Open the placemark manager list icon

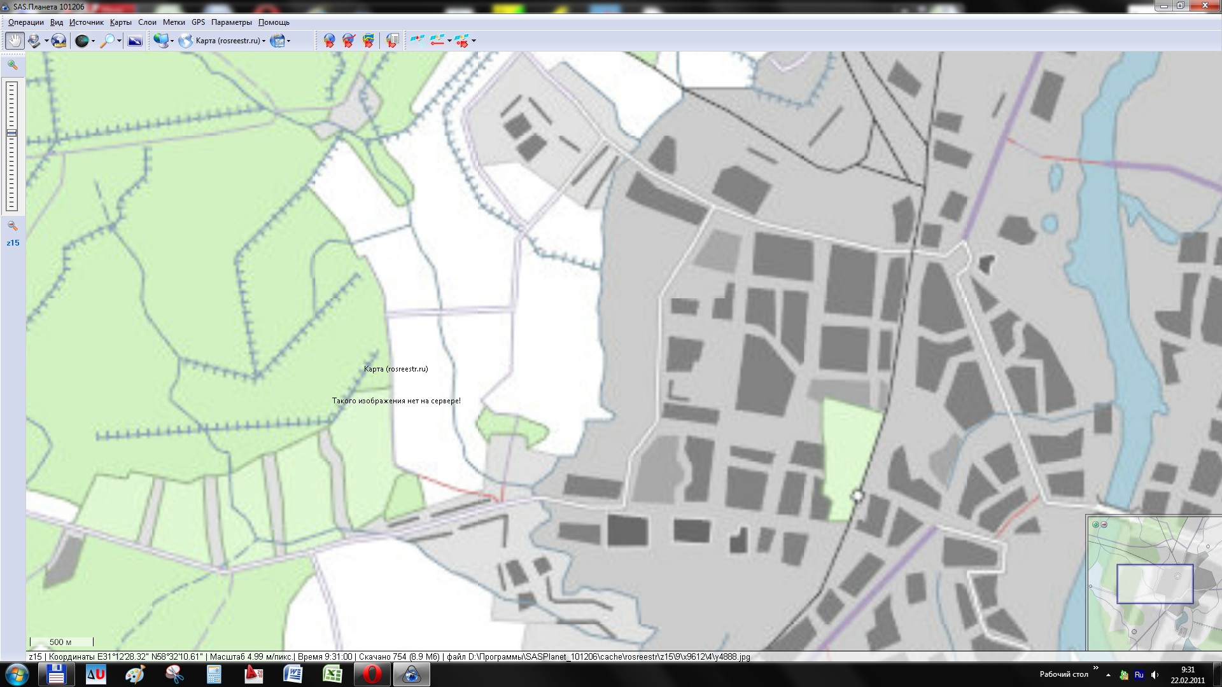392,41
